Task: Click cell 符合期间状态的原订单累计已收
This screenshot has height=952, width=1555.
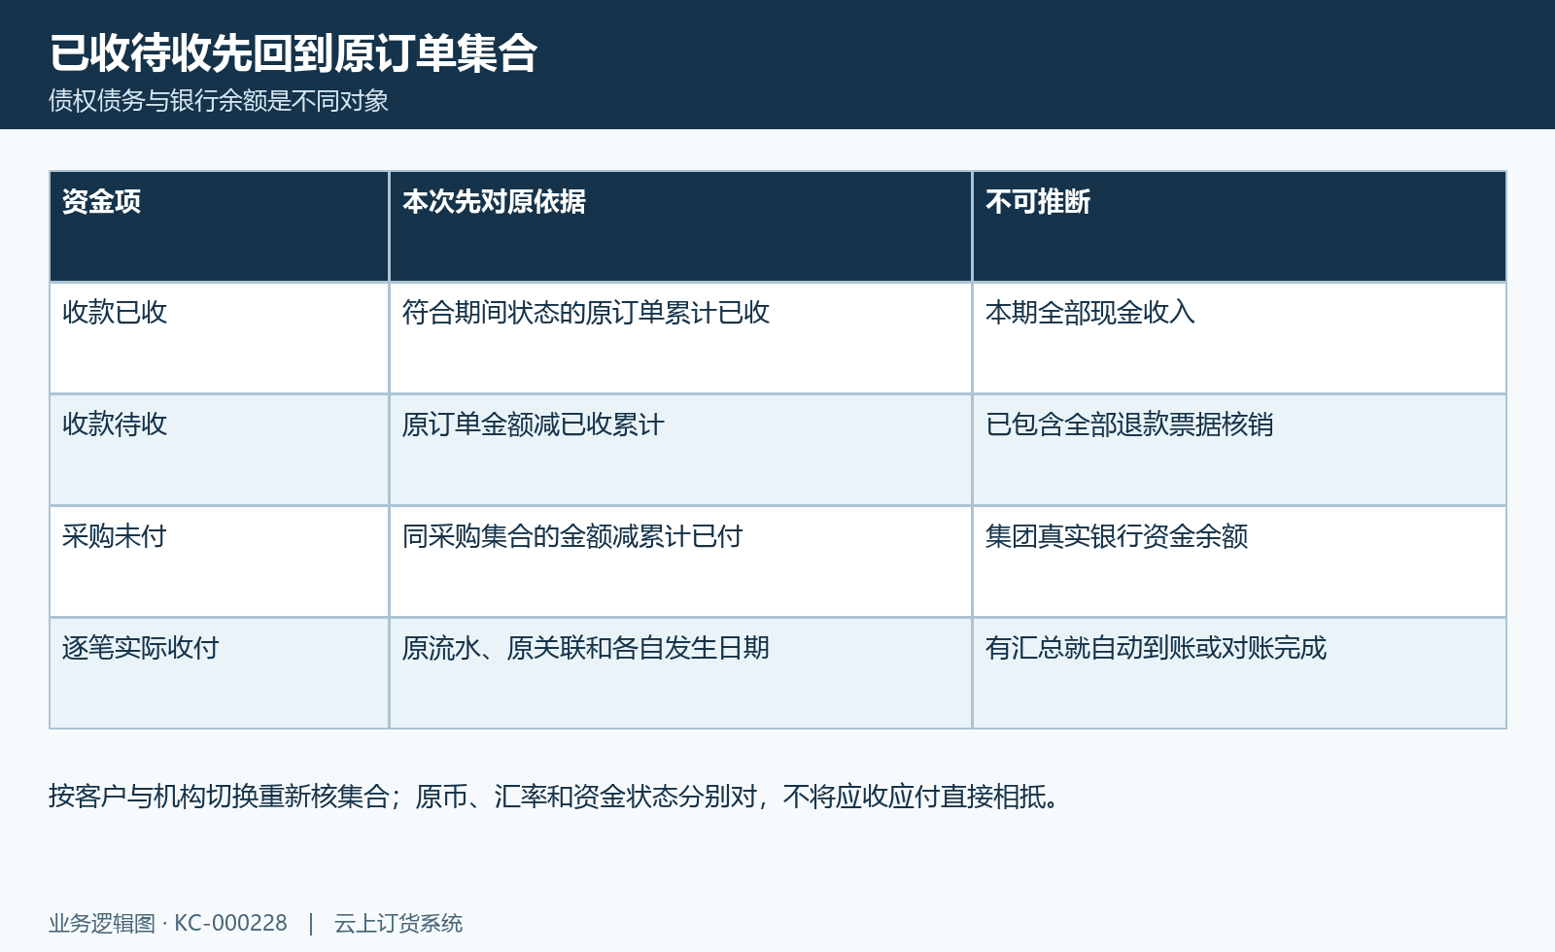Action: 680,338
